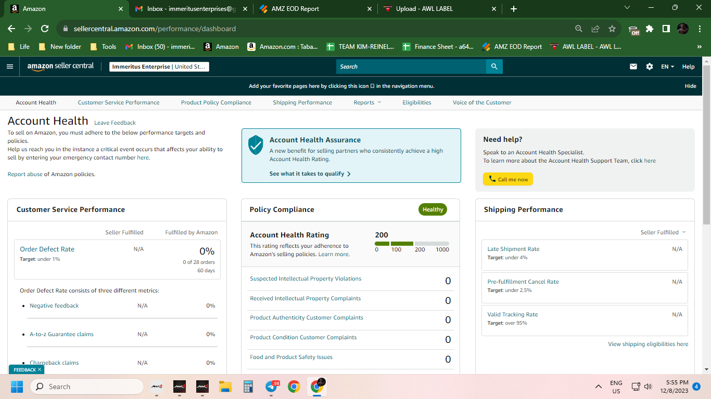Expand See what it takes to qualify

[310, 174]
